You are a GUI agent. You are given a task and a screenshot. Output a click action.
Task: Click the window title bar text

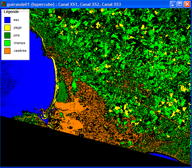tap(64, 4)
